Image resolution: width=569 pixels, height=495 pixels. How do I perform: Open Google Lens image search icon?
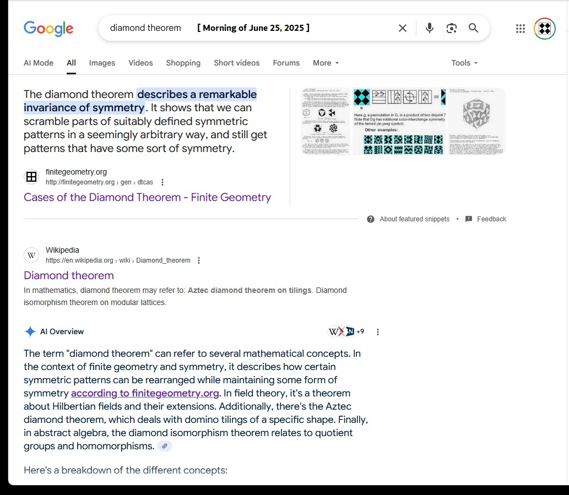point(452,28)
